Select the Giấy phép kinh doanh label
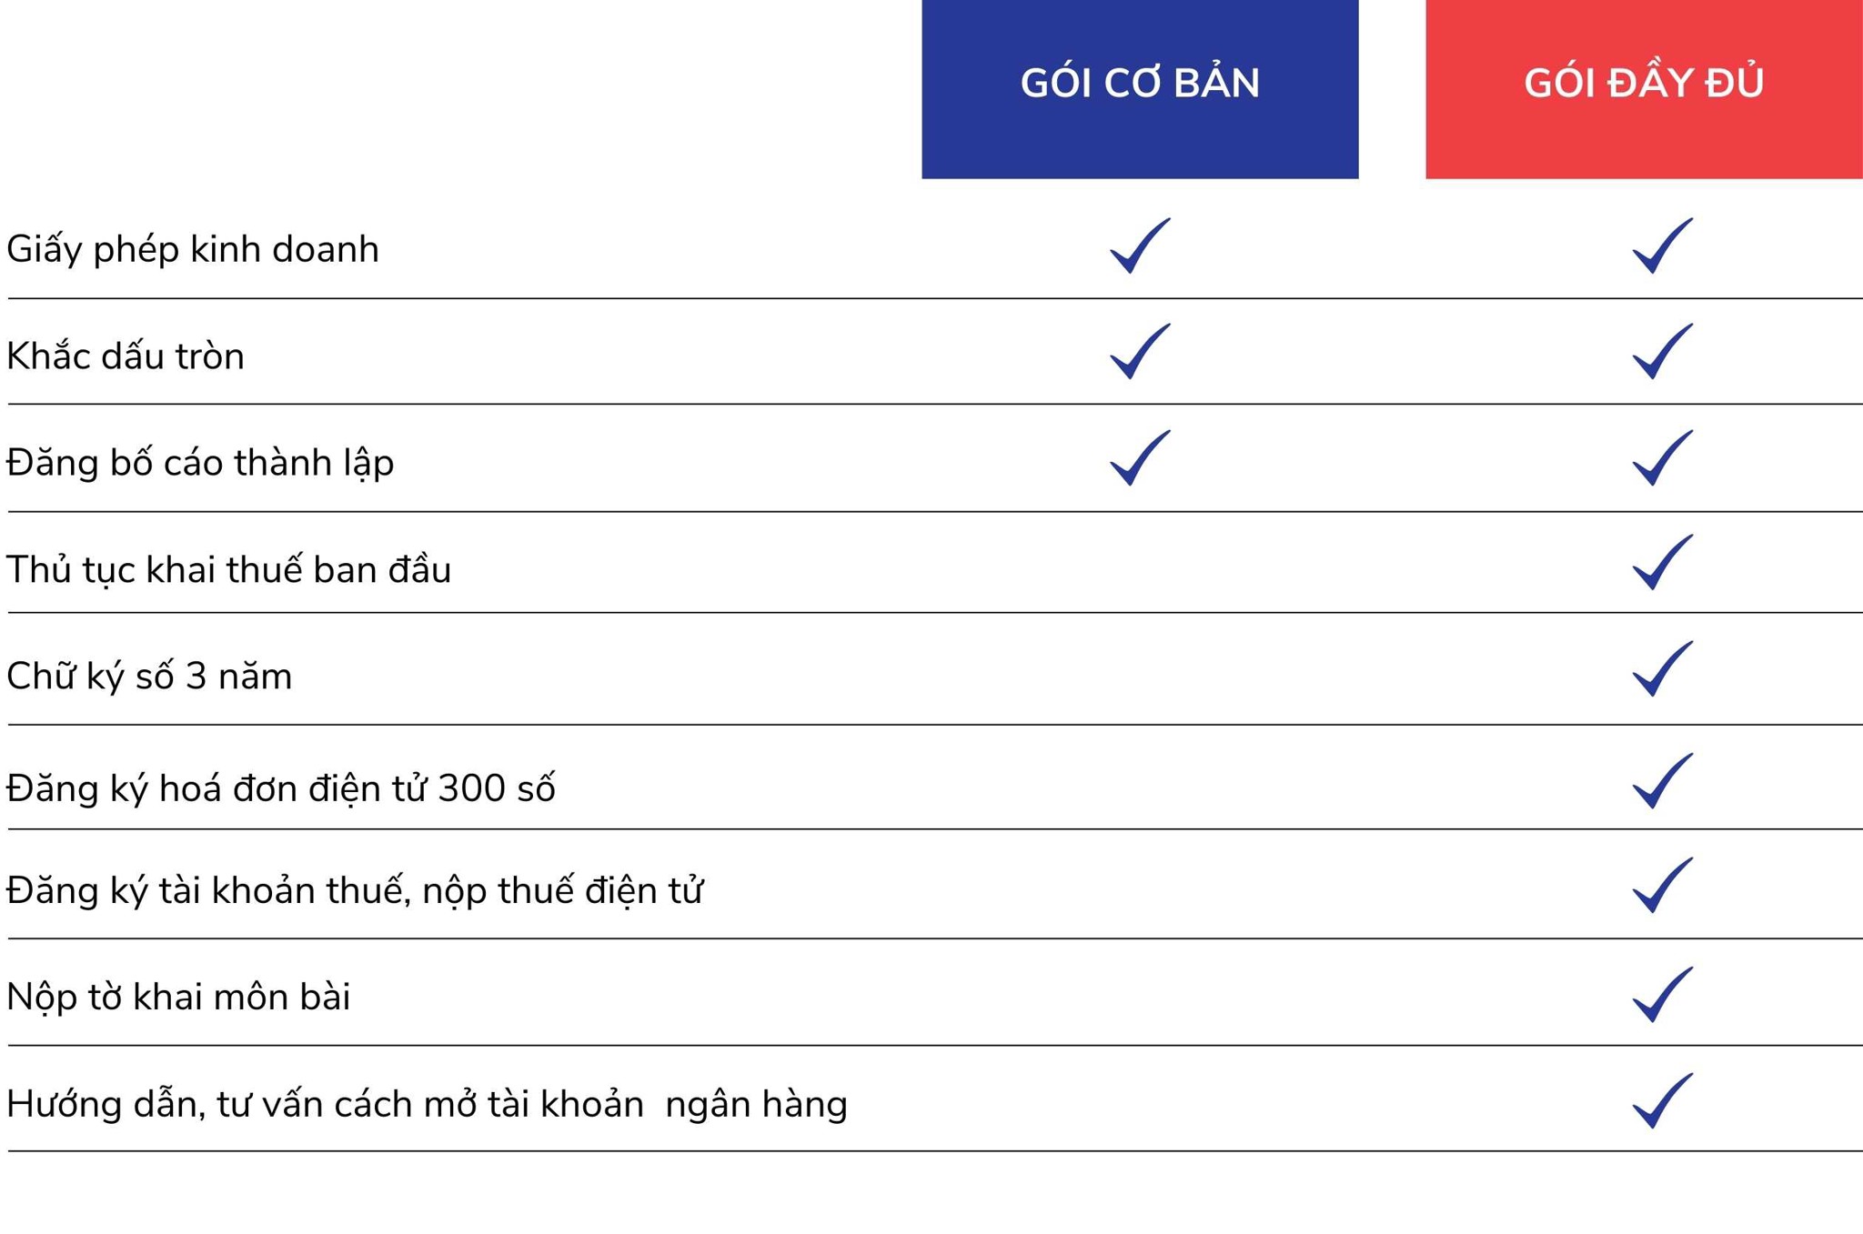Viewport: 1863px width, 1234px height. pos(193,250)
